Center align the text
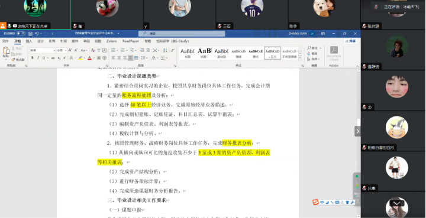The image size is (426, 218). pos(119,58)
